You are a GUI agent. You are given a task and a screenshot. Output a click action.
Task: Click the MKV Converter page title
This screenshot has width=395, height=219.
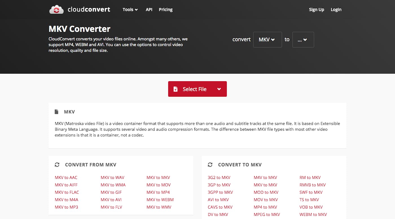[x=80, y=29]
